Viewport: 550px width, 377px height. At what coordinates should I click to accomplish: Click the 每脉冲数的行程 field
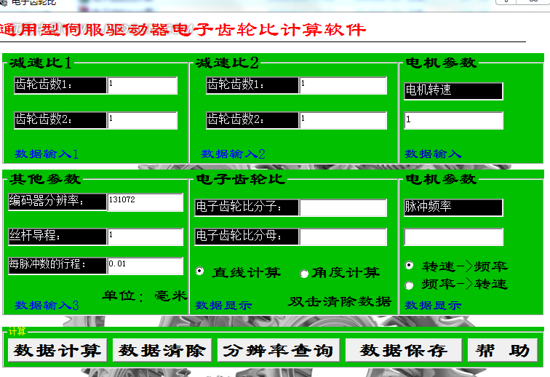(145, 266)
